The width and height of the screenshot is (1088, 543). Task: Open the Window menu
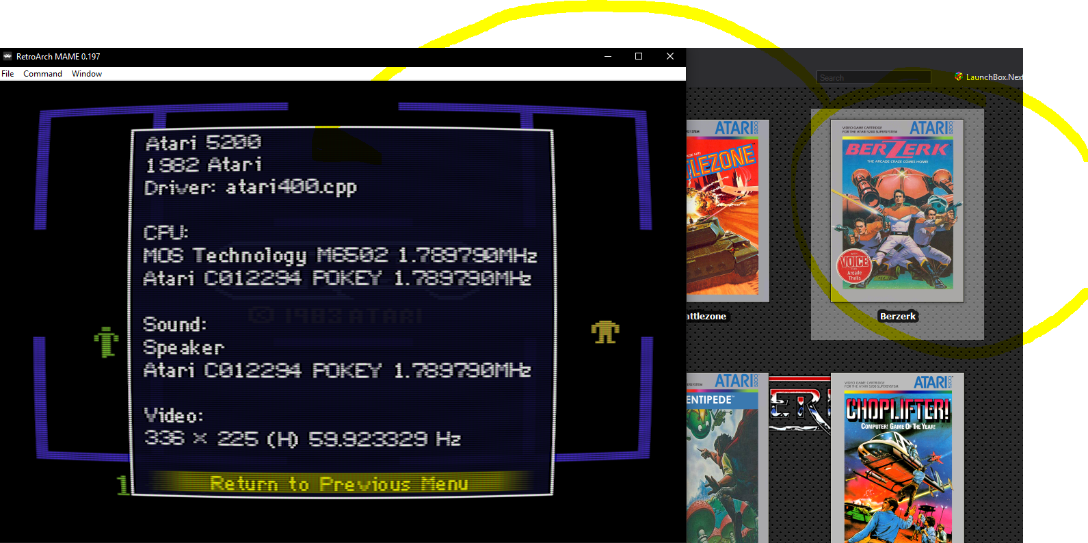click(x=87, y=74)
